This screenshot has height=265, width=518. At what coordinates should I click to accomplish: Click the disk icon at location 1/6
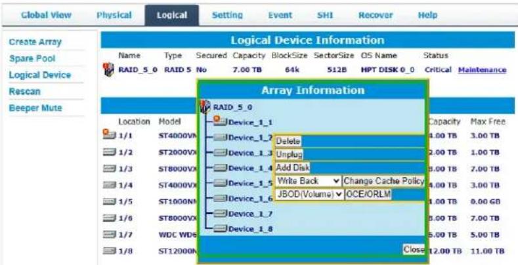(110, 218)
